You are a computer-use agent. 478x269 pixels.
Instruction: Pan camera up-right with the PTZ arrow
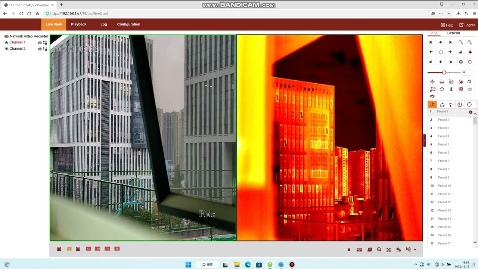(450, 43)
